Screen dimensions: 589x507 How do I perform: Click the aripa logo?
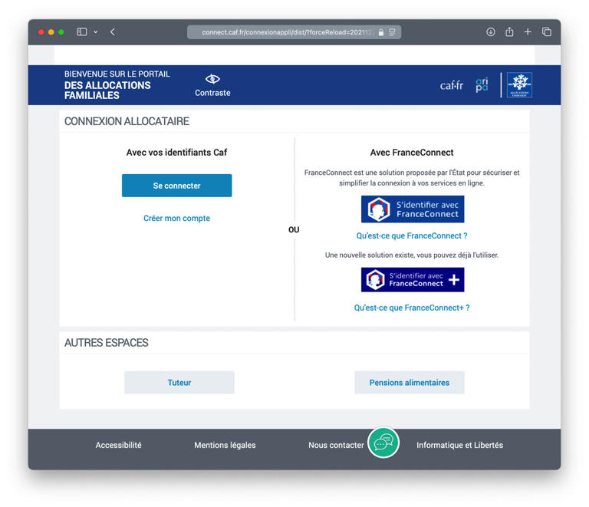[x=482, y=85]
